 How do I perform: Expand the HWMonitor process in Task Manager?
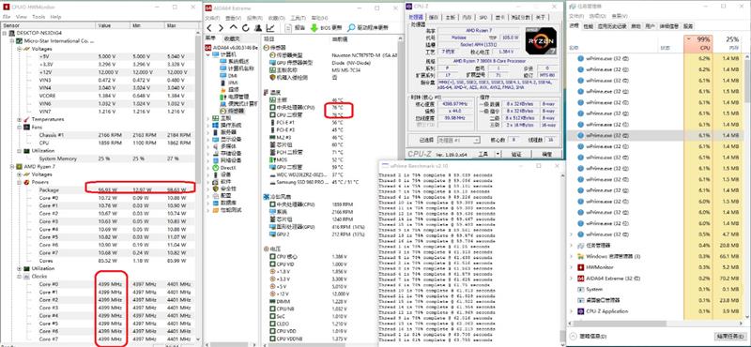pos(571,267)
